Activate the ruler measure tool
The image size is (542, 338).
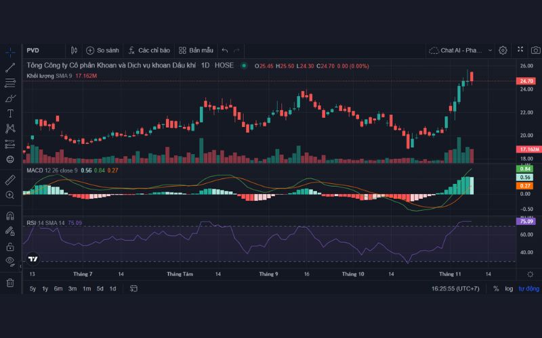tap(10, 180)
